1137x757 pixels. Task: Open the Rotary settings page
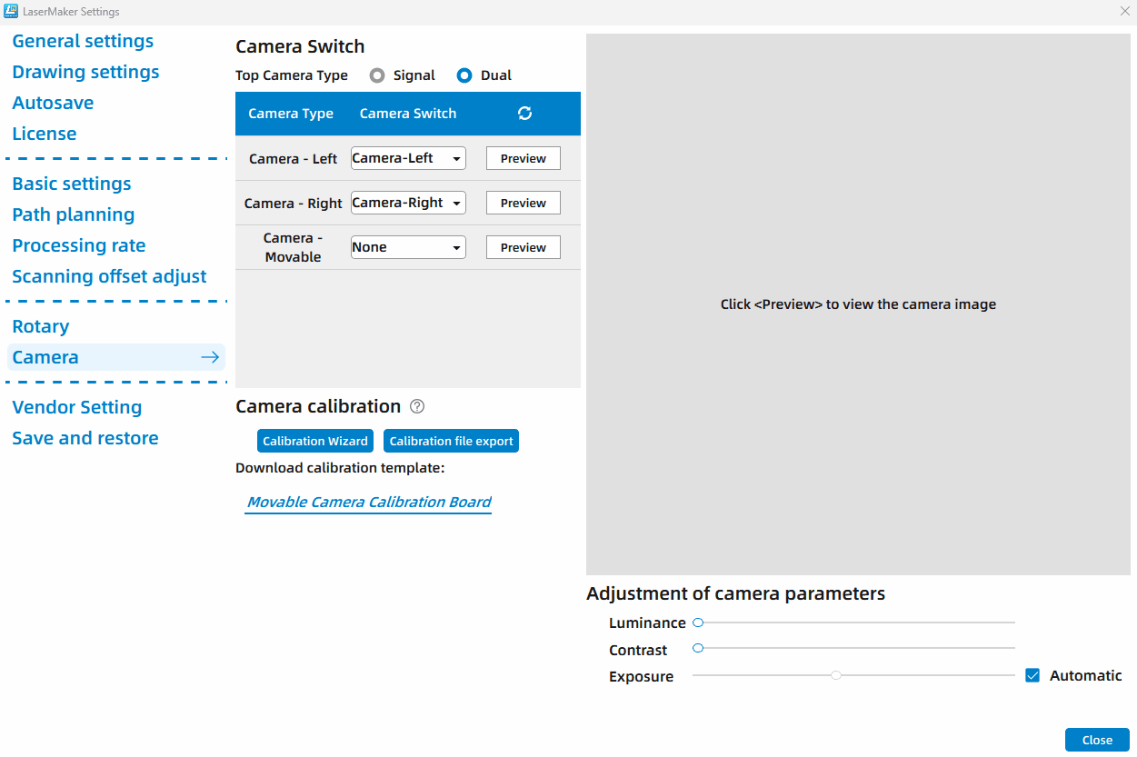[x=41, y=326]
